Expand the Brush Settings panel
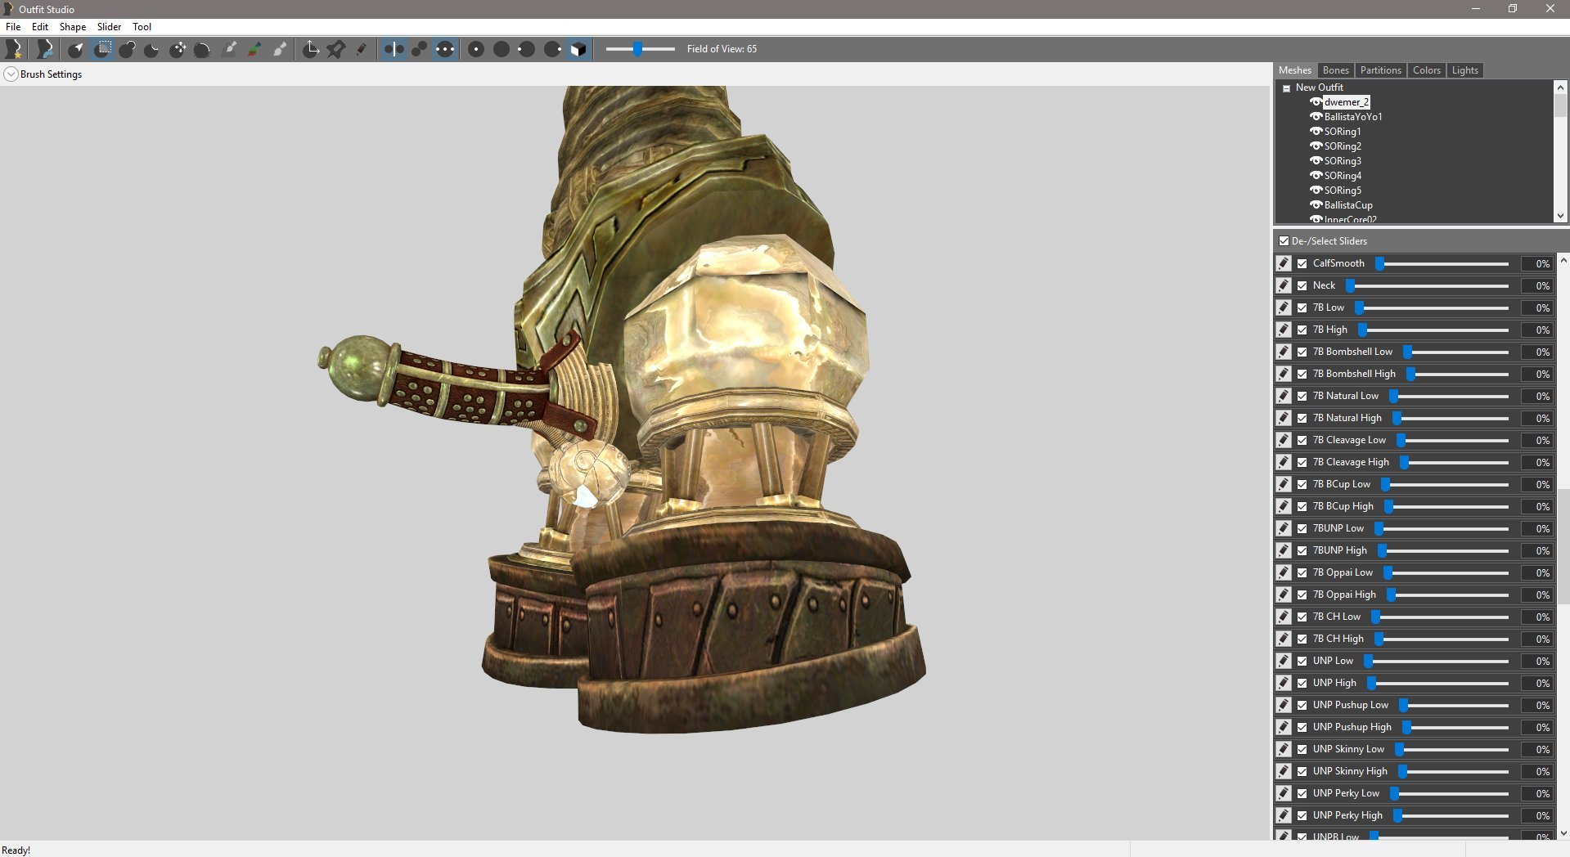1570x857 pixels. click(11, 74)
